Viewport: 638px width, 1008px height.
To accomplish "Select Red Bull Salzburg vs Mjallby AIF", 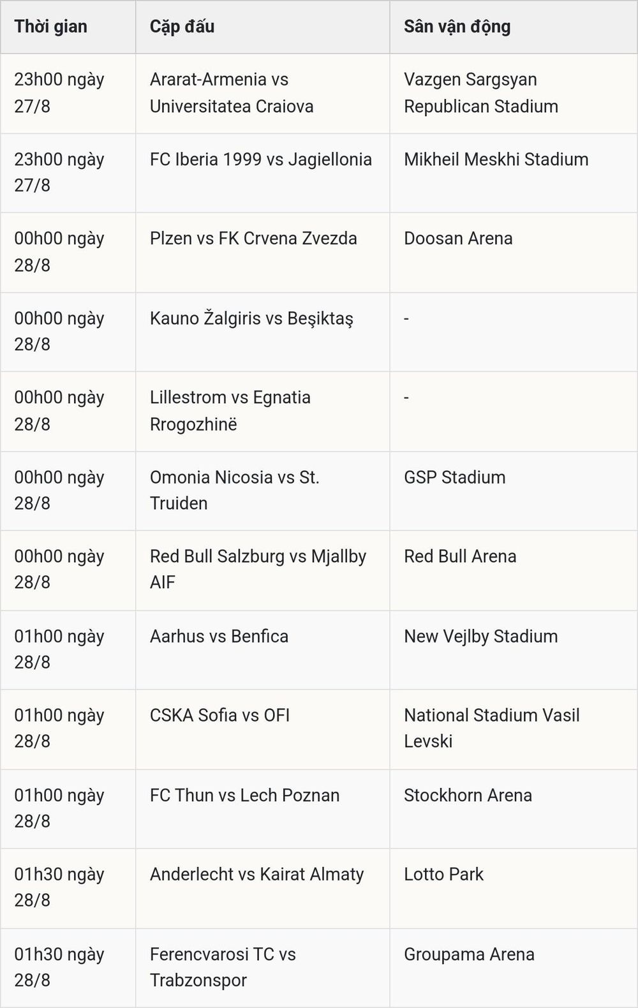I will (258, 569).
